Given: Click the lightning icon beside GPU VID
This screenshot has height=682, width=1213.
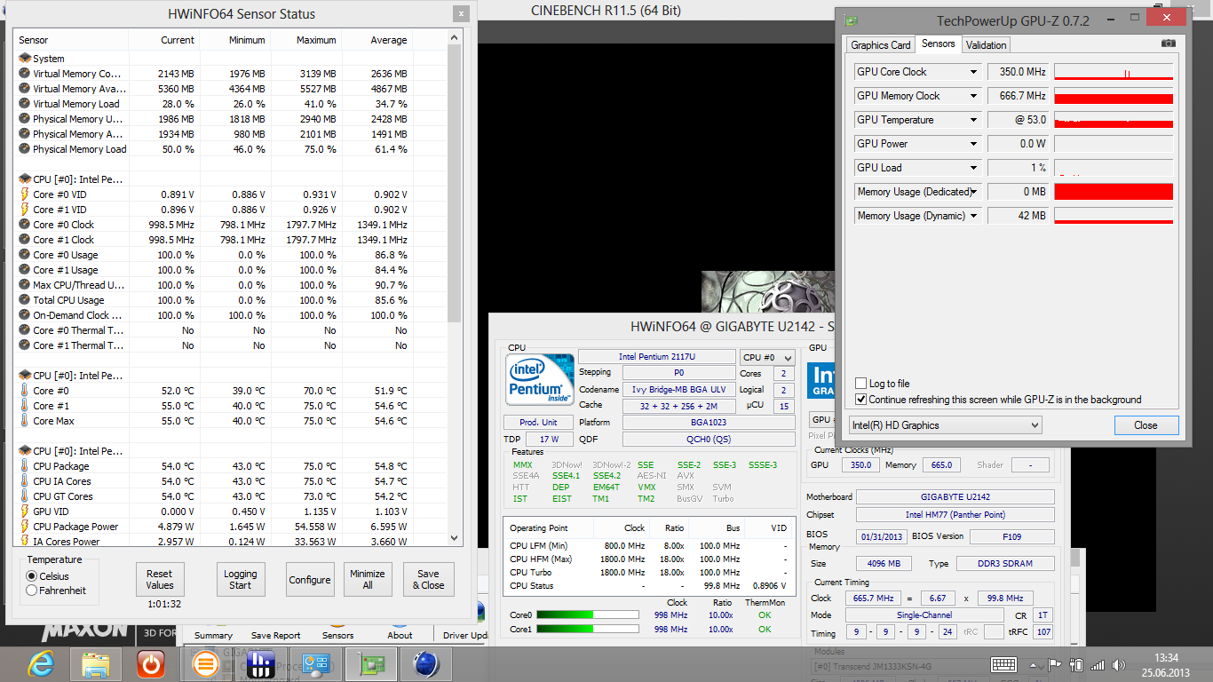Looking at the screenshot, I should [x=25, y=511].
